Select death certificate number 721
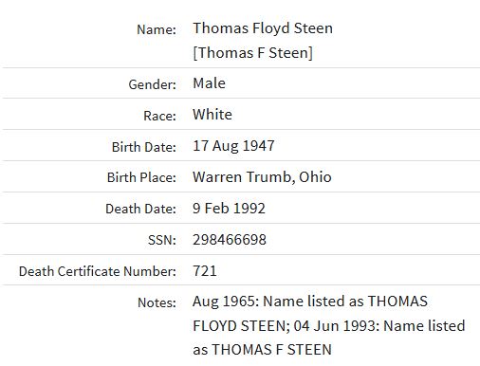Screen dimensions: 480x366 click(x=205, y=271)
